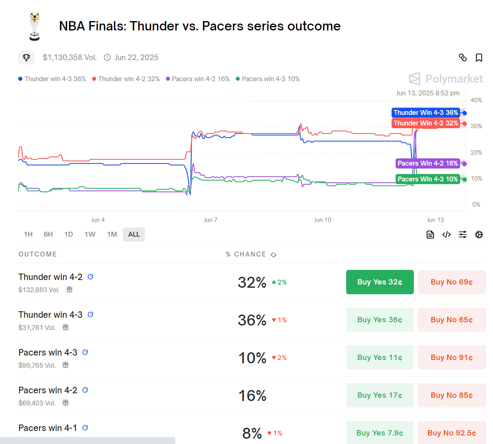Expand the Pacers win 4-1 outcome row
The image size is (493, 444).
[x=47, y=428]
